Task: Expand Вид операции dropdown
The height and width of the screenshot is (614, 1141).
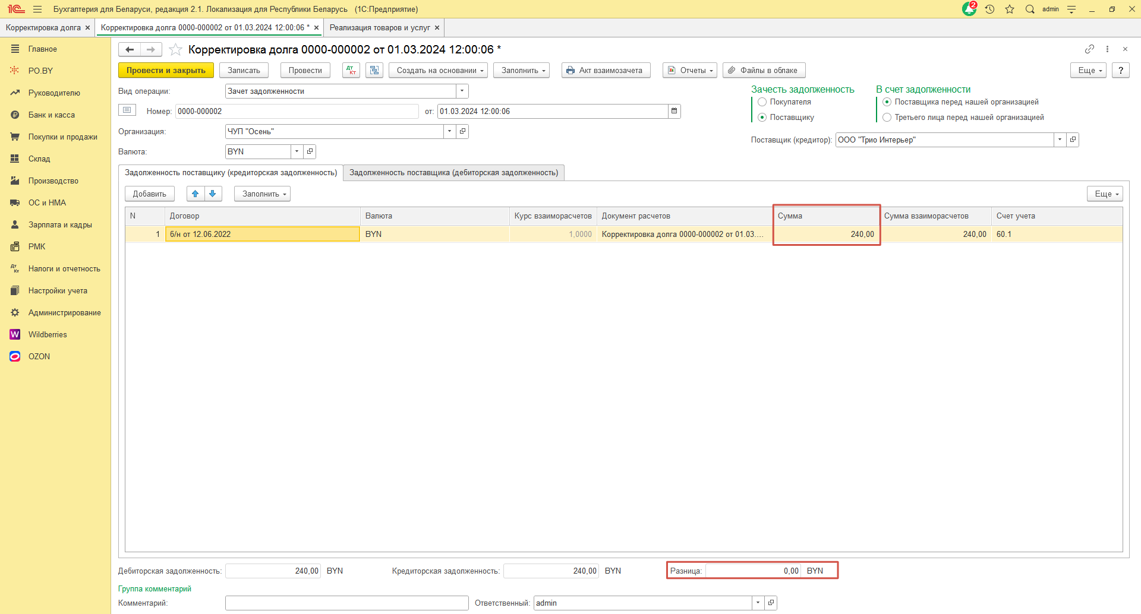Action: point(462,91)
